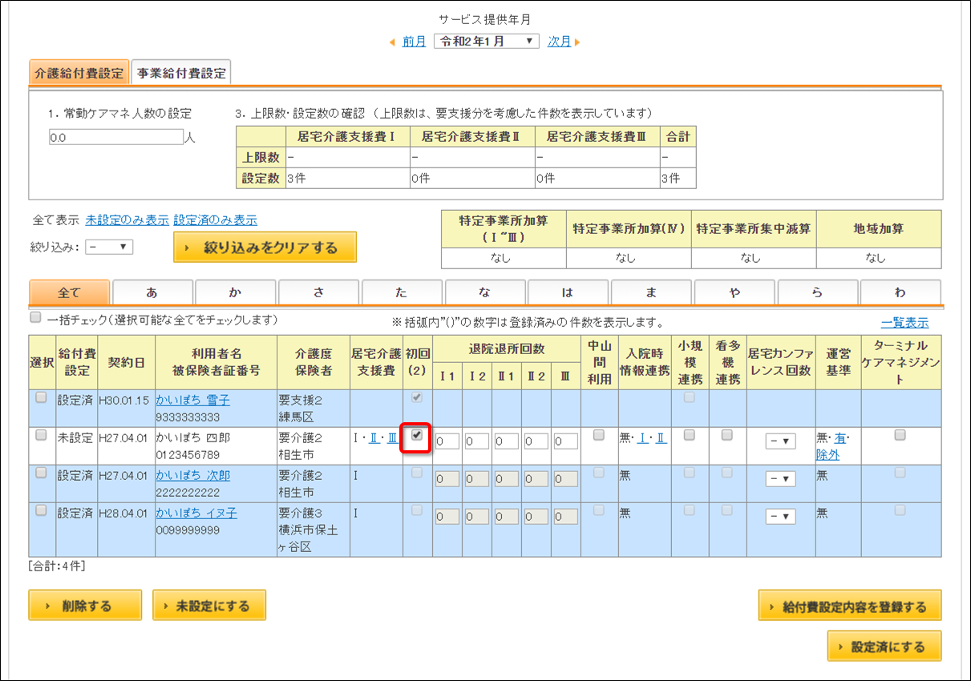Open the 一覧表示 link
Screen dimensions: 971x681
tap(904, 323)
